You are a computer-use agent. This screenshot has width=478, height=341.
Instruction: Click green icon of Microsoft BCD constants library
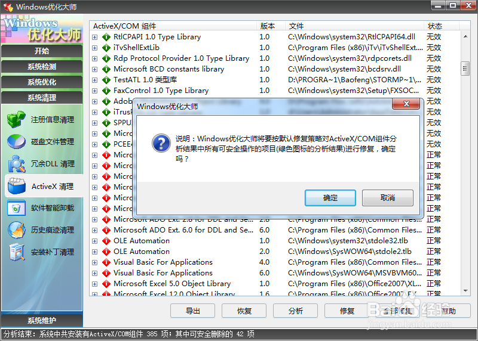106,69
